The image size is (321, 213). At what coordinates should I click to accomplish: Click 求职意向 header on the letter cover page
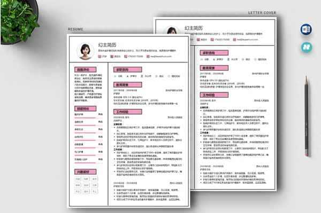point(214,53)
